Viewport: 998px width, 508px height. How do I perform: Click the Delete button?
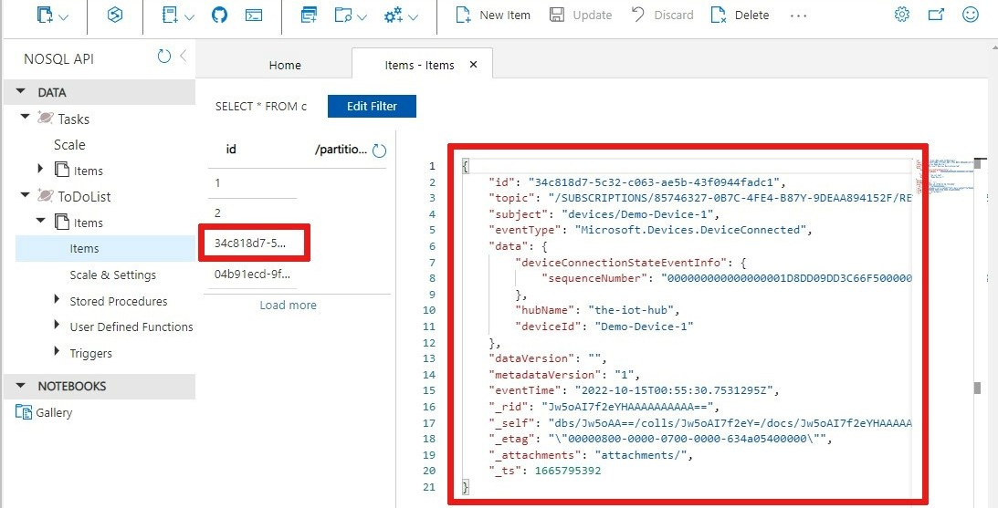[x=740, y=16]
